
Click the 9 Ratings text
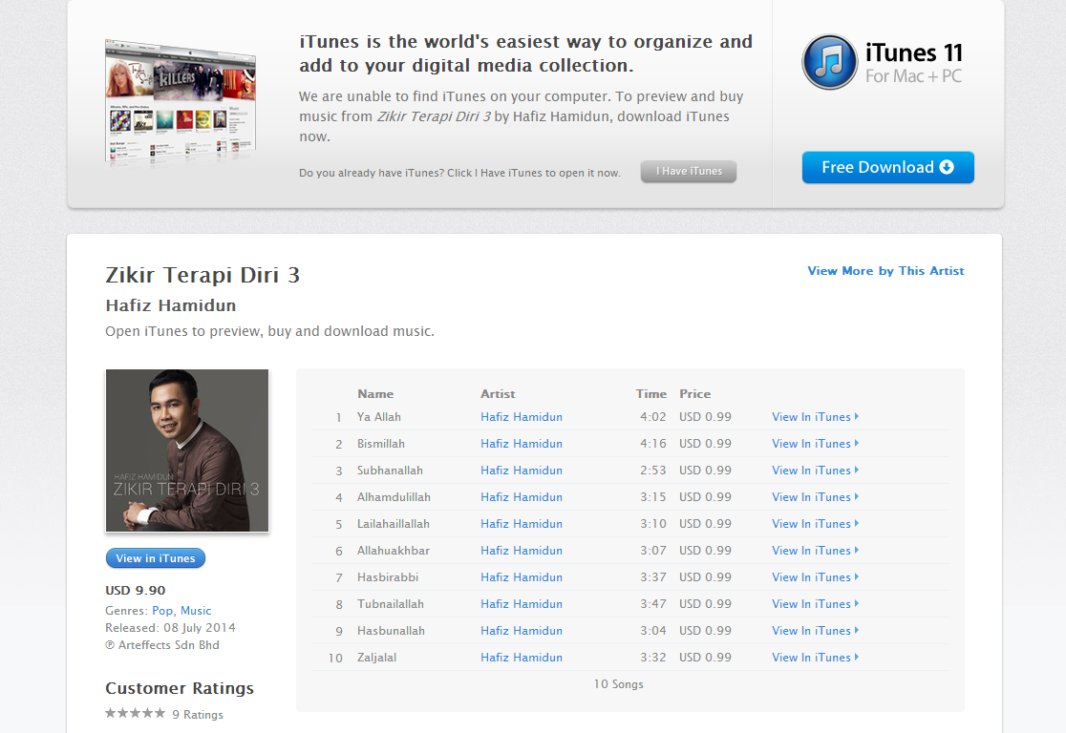click(x=197, y=714)
